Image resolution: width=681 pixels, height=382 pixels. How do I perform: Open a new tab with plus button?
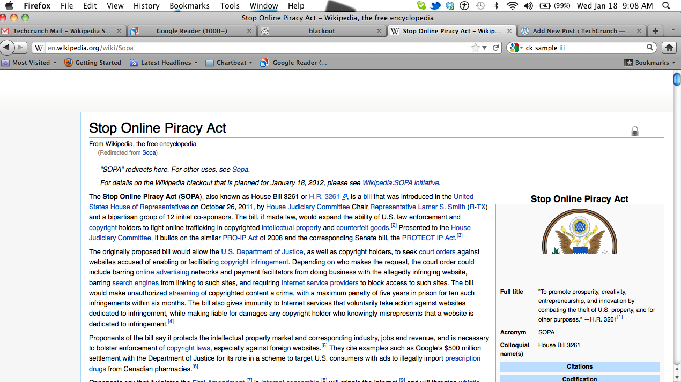(x=655, y=31)
